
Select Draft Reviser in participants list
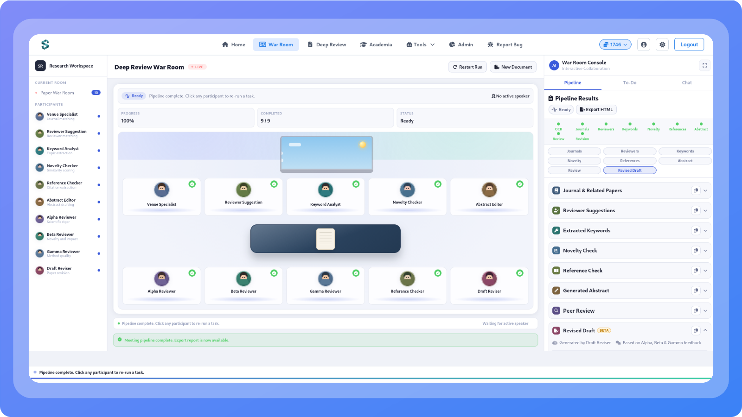[x=68, y=271]
